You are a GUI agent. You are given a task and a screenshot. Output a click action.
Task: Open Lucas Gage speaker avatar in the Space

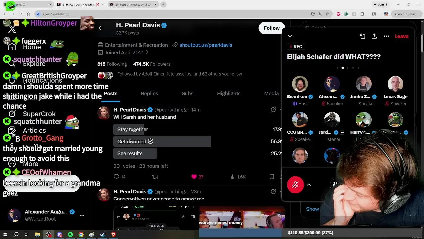pos(395,84)
